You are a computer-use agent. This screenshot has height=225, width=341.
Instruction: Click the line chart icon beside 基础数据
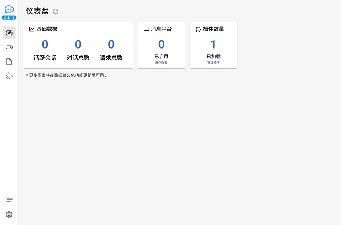tap(32, 29)
